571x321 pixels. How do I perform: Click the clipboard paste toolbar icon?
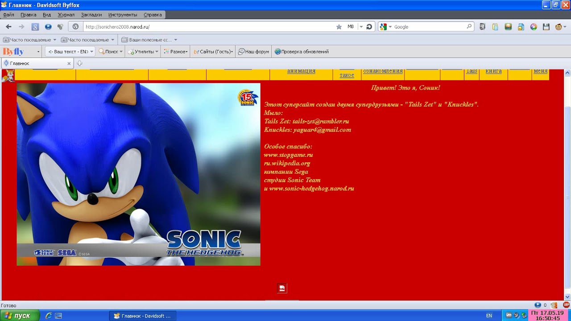495,27
